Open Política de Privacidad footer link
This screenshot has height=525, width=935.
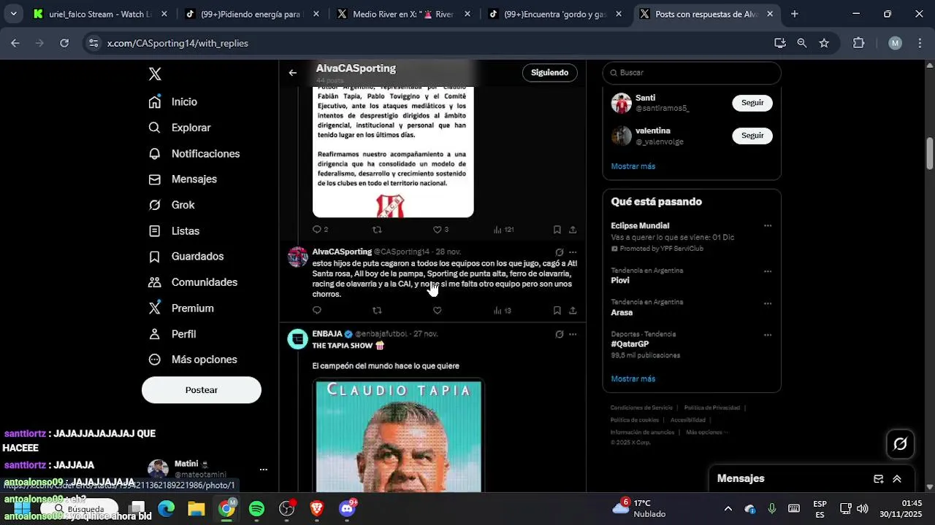(x=712, y=408)
